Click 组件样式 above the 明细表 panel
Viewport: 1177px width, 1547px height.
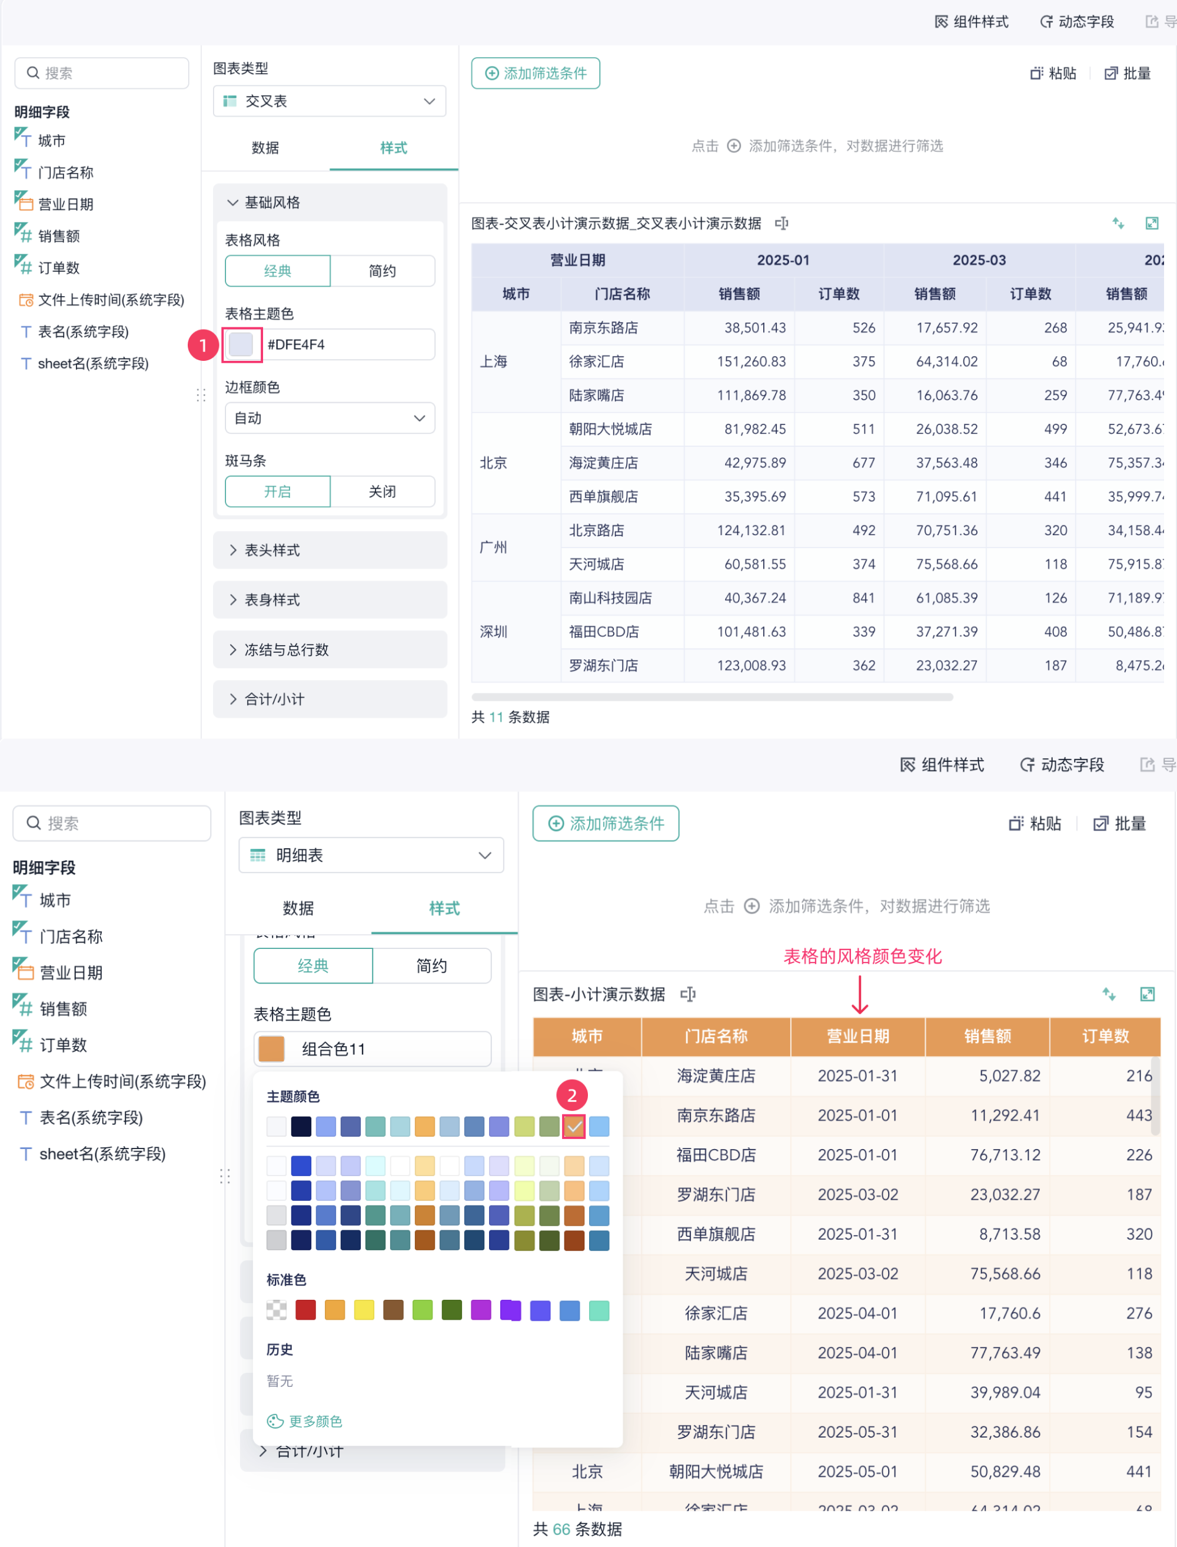(942, 765)
